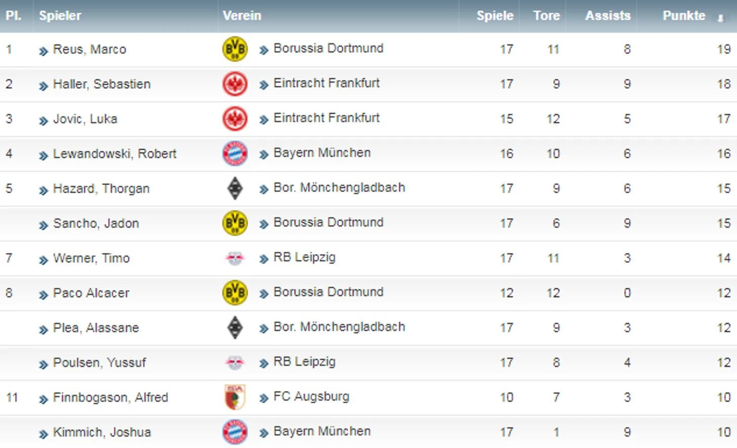Click the Bayern München logo next to Lewandowski

[235, 154]
